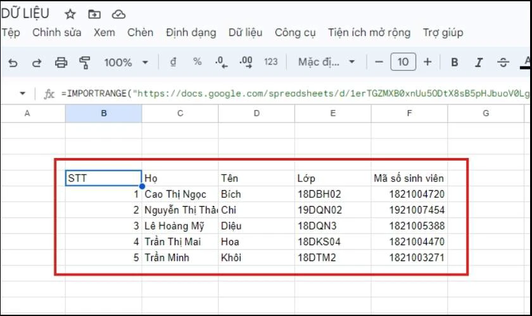Select the cell 18DKS04
This screenshot has height=316, width=532.
[333, 242]
